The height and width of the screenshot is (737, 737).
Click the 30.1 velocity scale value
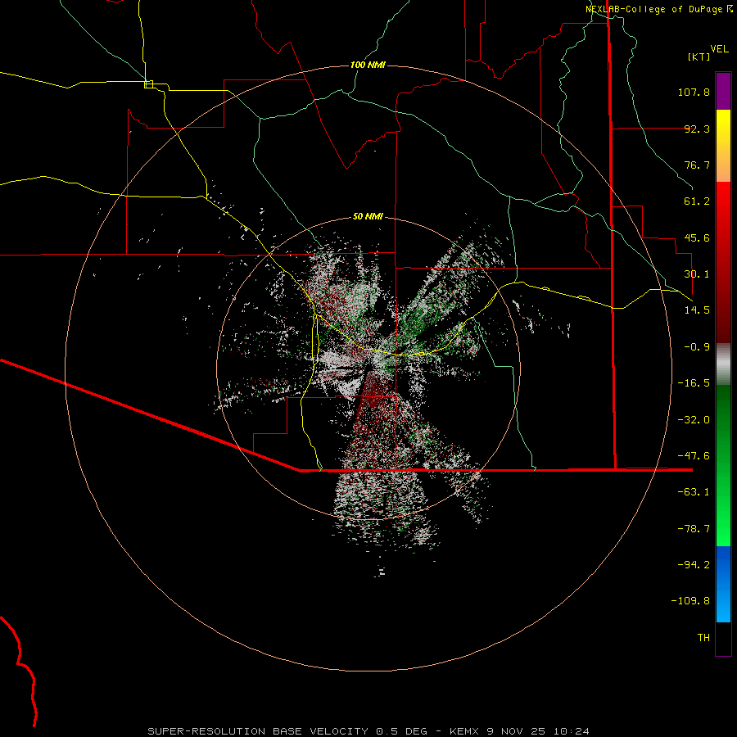697,274
